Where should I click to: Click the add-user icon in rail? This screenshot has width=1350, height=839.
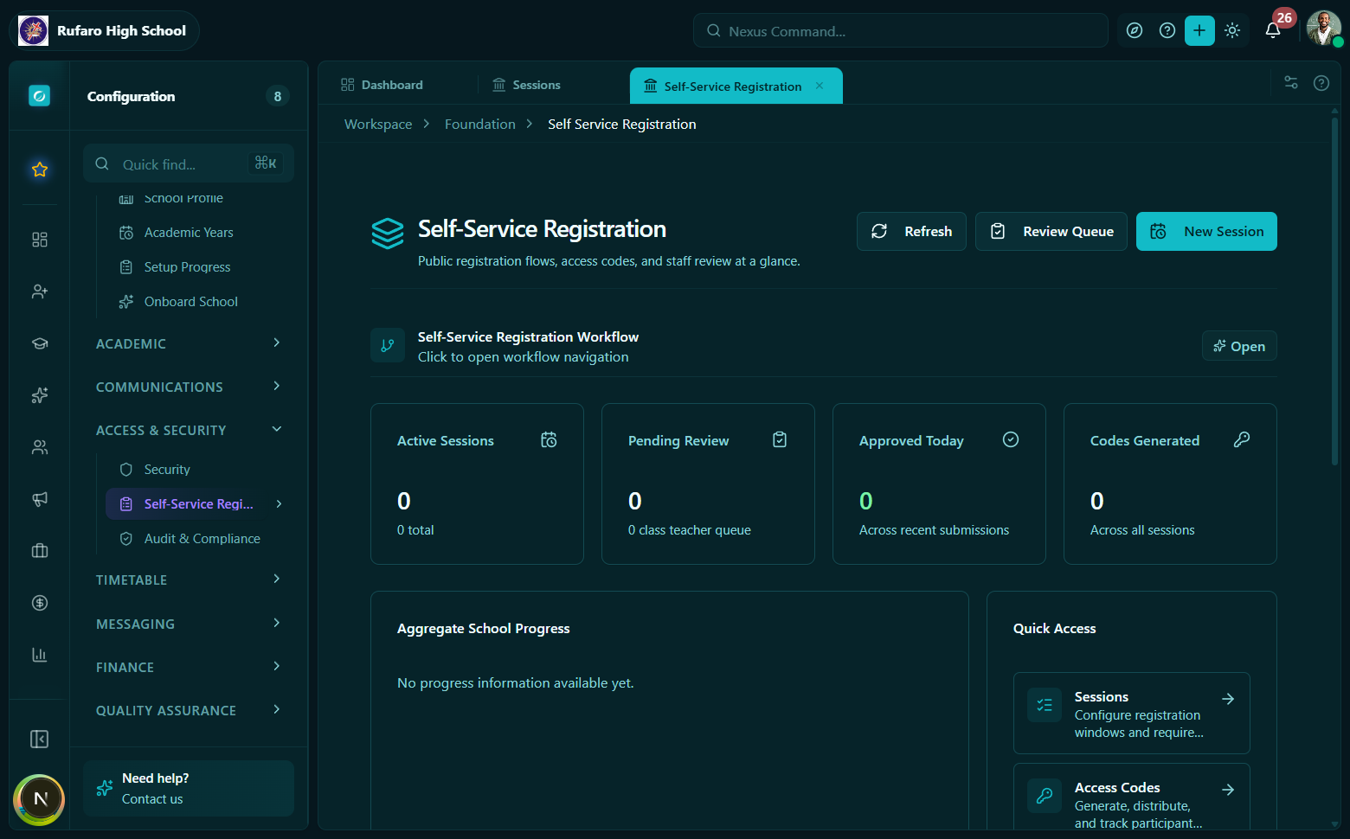coord(40,291)
